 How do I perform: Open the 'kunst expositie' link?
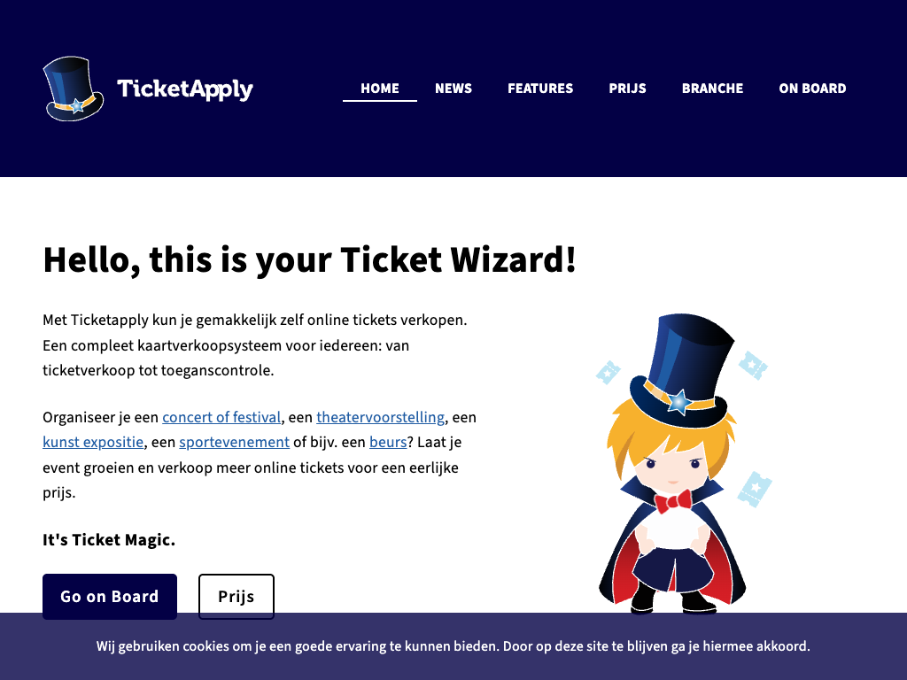click(93, 442)
